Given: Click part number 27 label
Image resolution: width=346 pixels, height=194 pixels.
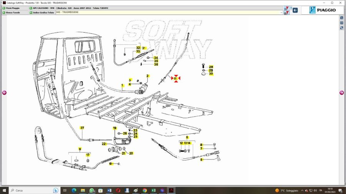Looking at the screenshot, I should [82, 127].
